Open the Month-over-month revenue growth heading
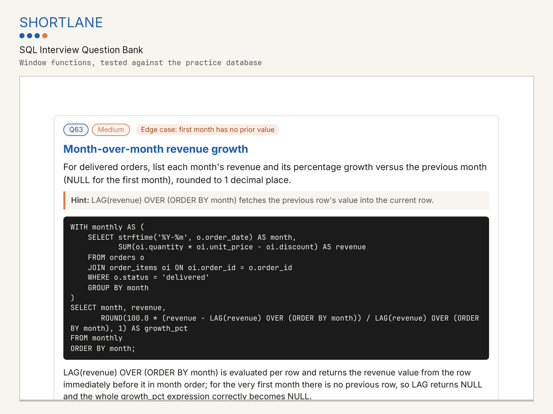The height and width of the screenshot is (414, 553). click(x=156, y=149)
